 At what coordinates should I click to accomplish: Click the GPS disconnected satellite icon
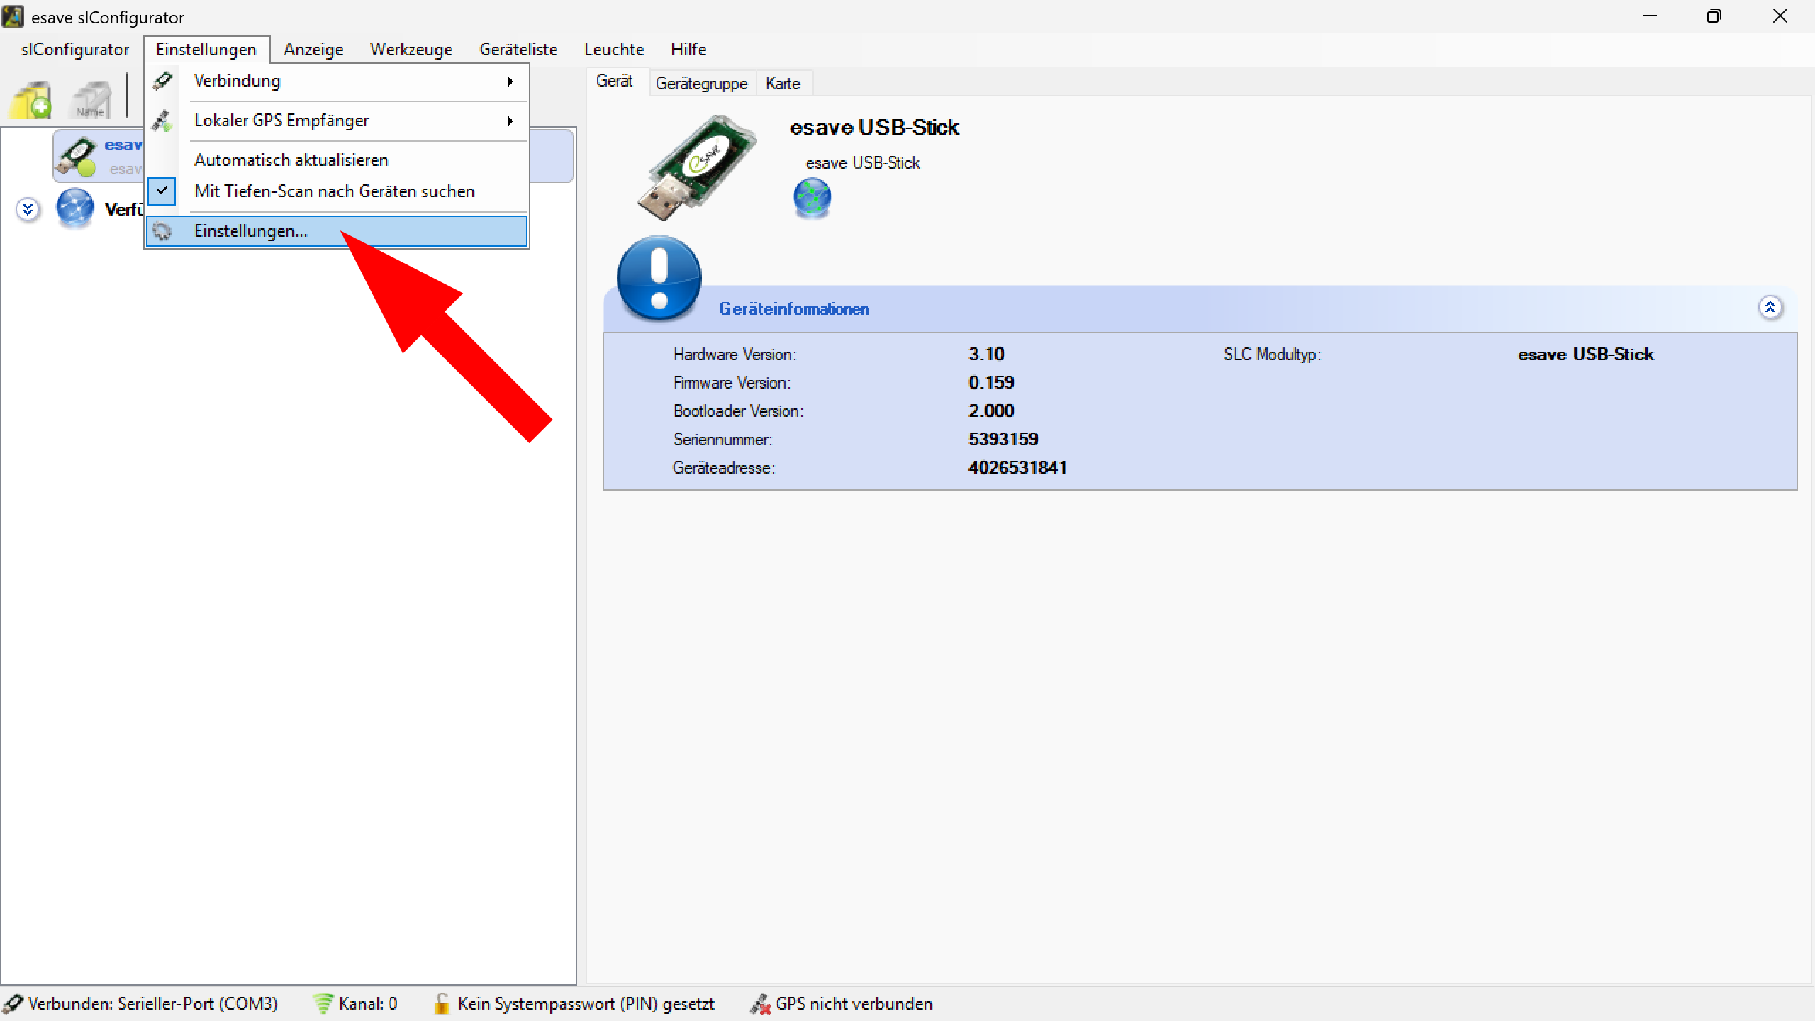[x=760, y=1004]
